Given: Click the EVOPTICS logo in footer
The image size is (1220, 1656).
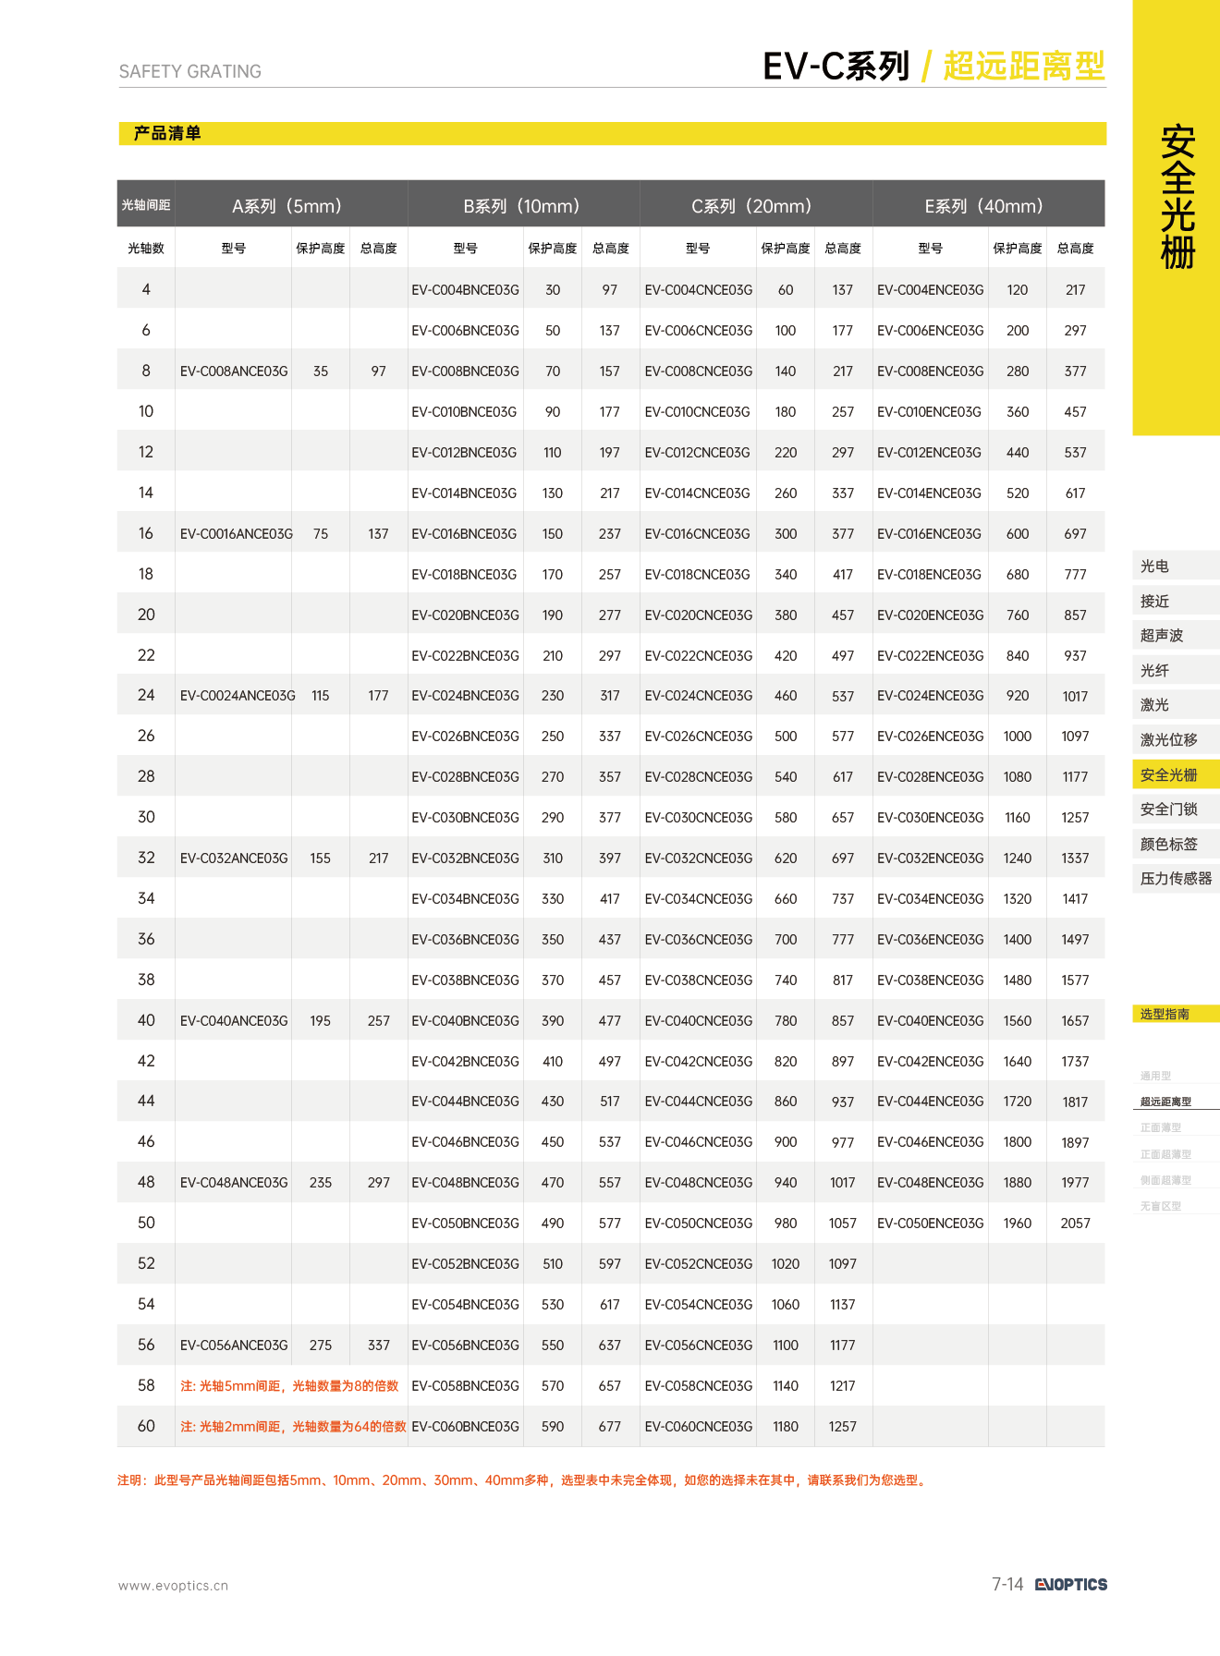Looking at the screenshot, I should [x=1070, y=1584].
